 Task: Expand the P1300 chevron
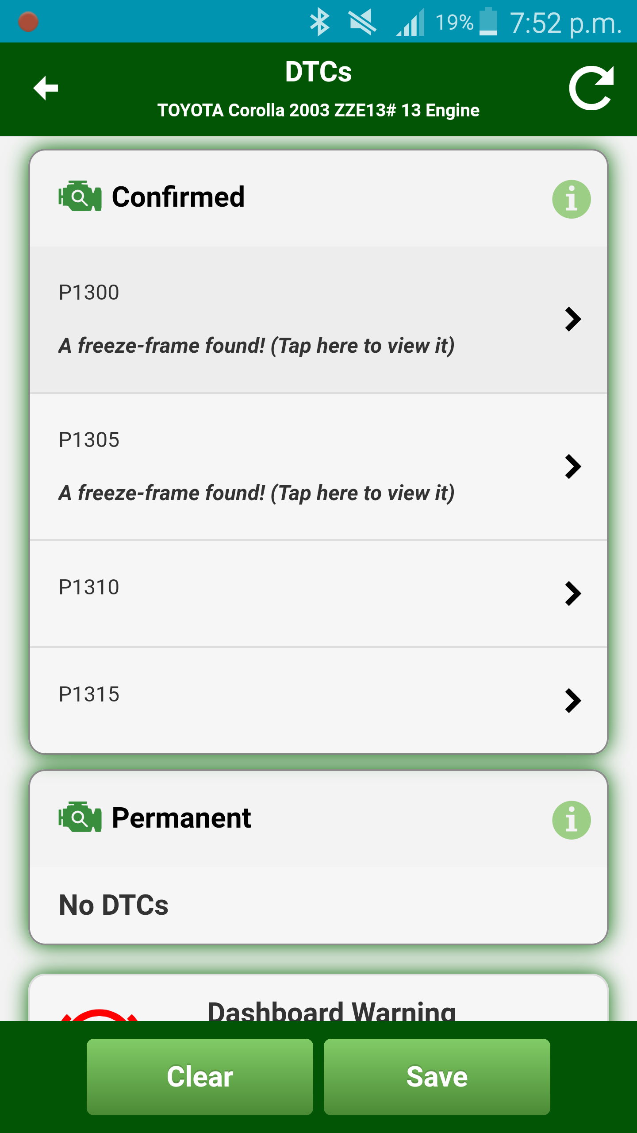pyautogui.click(x=573, y=319)
